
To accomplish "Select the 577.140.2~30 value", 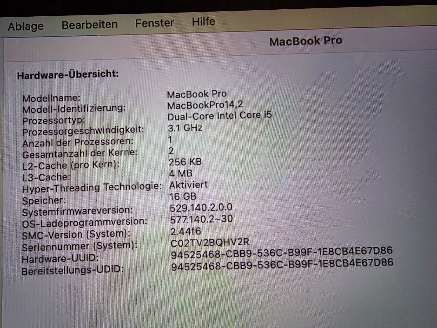I will 201,219.
